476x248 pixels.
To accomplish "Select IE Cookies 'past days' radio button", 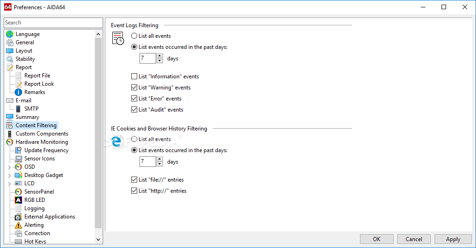I will tap(134, 150).
